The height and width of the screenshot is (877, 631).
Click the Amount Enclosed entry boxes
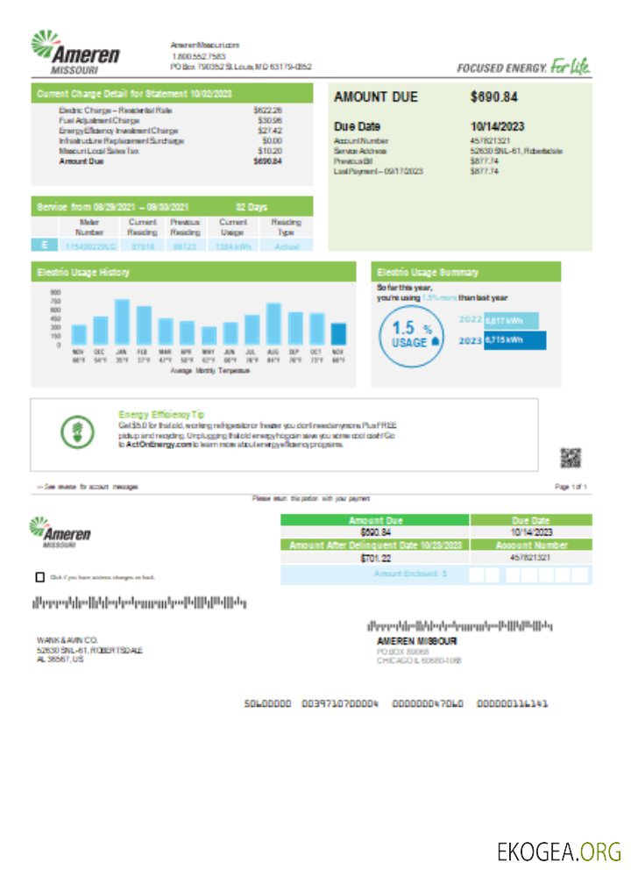tap(528, 574)
